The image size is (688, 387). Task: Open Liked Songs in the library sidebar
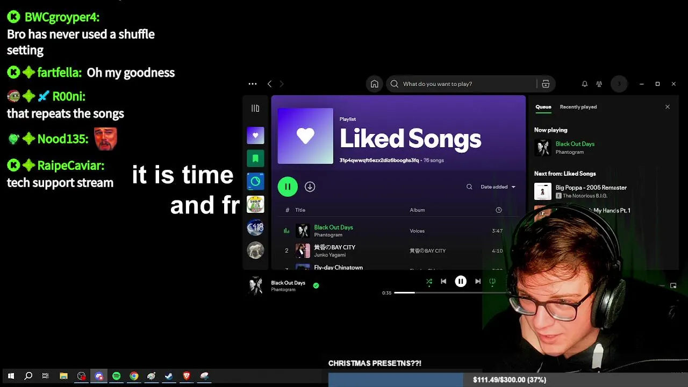pyautogui.click(x=255, y=135)
